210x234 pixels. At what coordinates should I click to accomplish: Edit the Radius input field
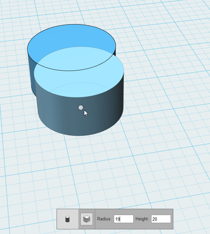point(124,219)
